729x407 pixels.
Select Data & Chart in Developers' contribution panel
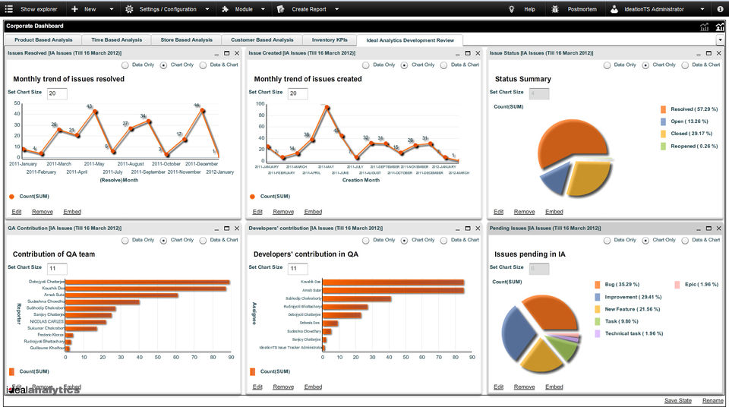444,241
